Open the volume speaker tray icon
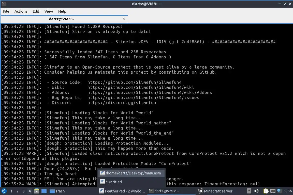This screenshot has height=195, width=293. click(256, 191)
